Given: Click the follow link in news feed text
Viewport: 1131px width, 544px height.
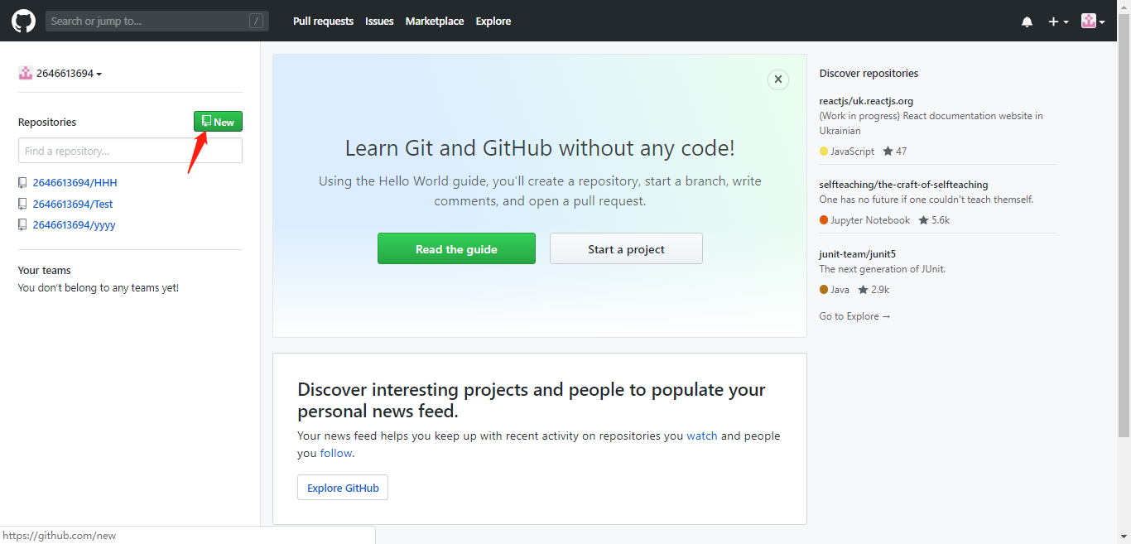Looking at the screenshot, I should coord(336,453).
